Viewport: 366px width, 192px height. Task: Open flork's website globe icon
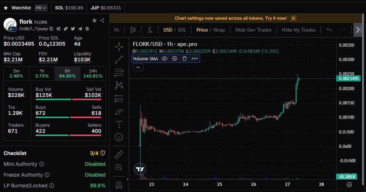pos(87,29)
